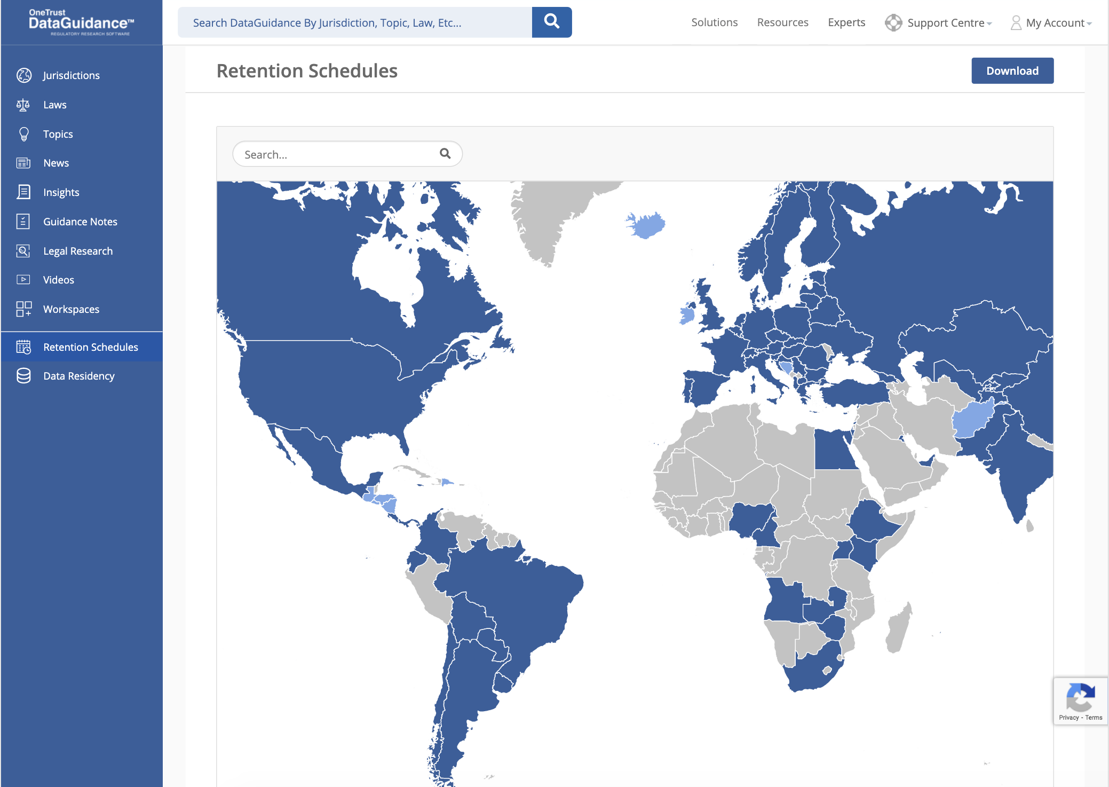Image resolution: width=1109 pixels, height=787 pixels.
Task: Go to the Experts page
Action: (846, 22)
